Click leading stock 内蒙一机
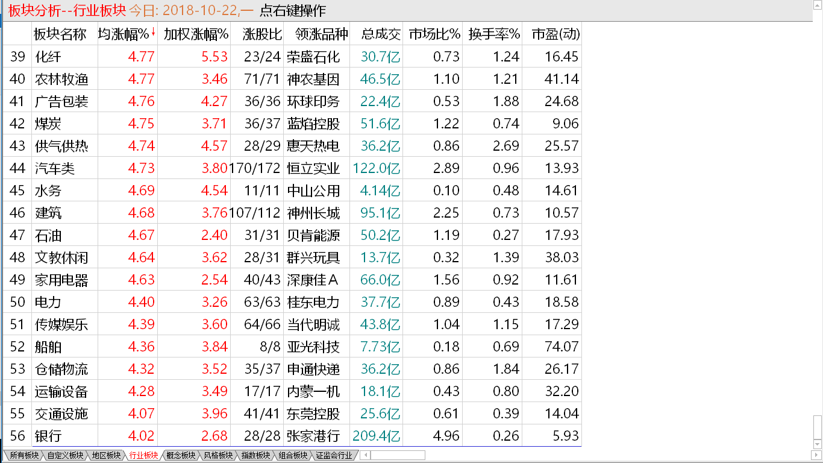The image size is (823, 463). [313, 391]
